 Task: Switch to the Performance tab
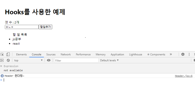[83, 54]
